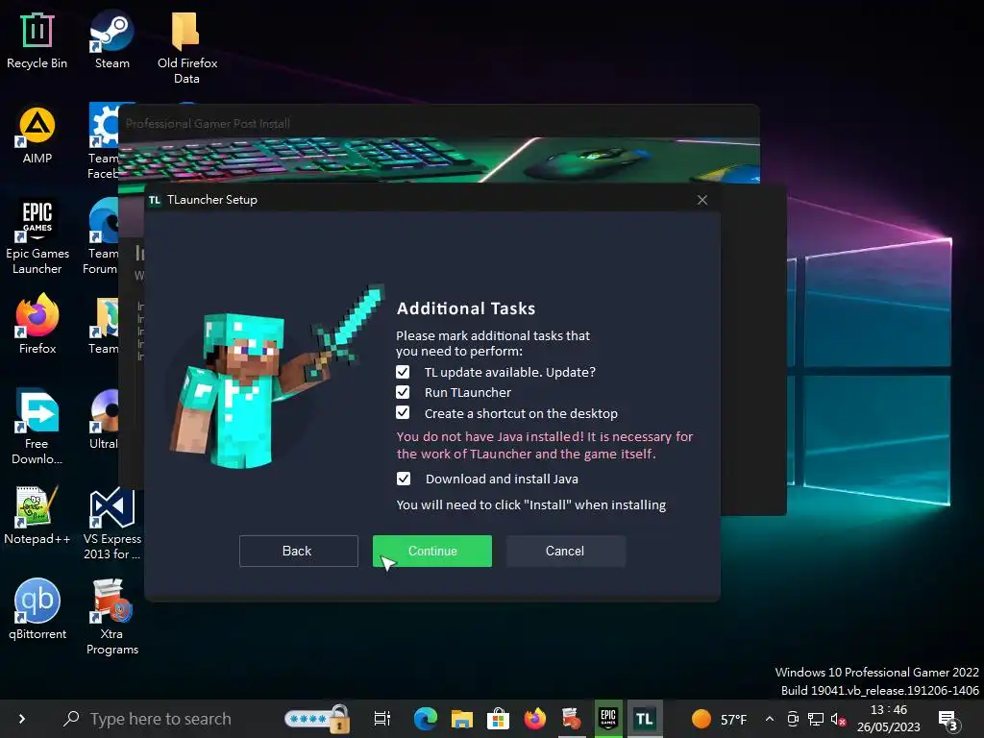Open the taskbar clock and date
The height and width of the screenshot is (738, 984).
(x=888, y=719)
